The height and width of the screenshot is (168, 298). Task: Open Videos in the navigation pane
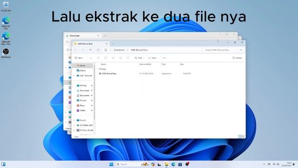pos(83,111)
